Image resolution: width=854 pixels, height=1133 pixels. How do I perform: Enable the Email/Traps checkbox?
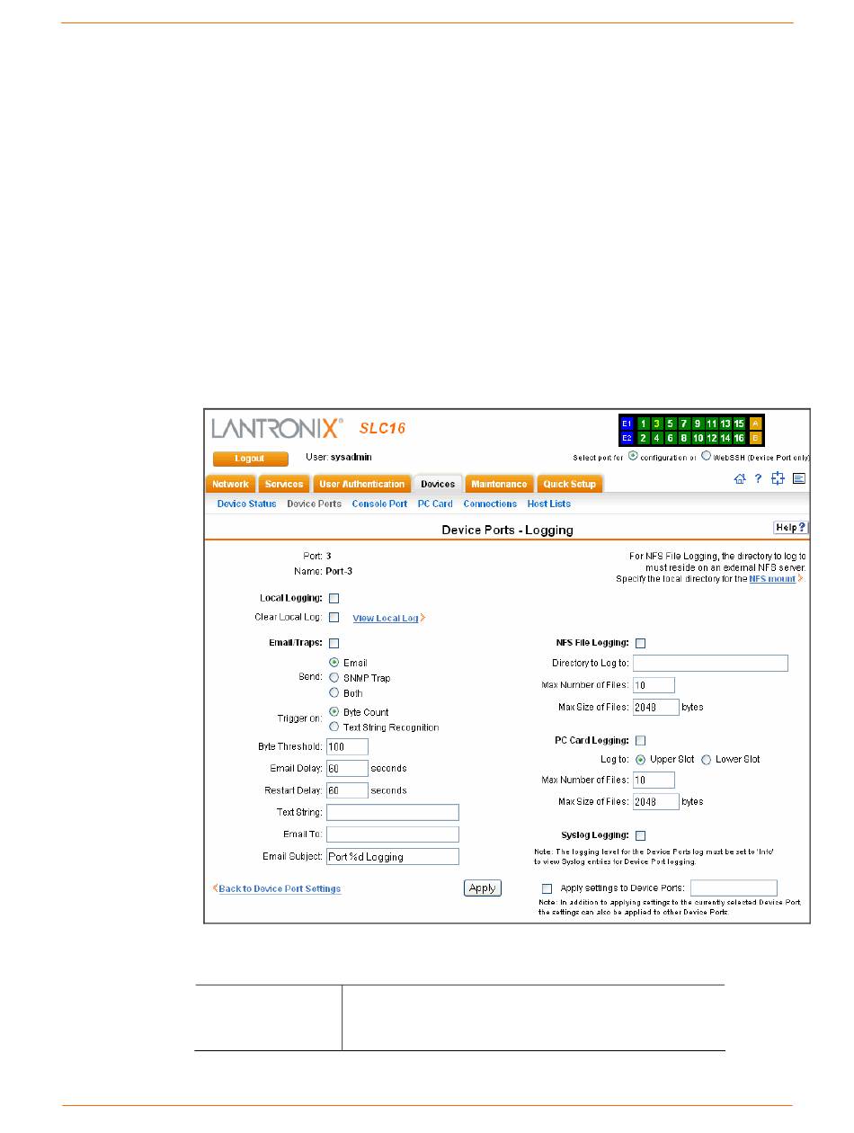(x=334, y=643)
